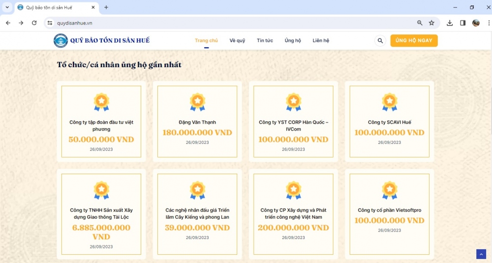Viewport: 492px width, 263px height.
Task: Toggle the browser side panel icon
Action: 463,23
